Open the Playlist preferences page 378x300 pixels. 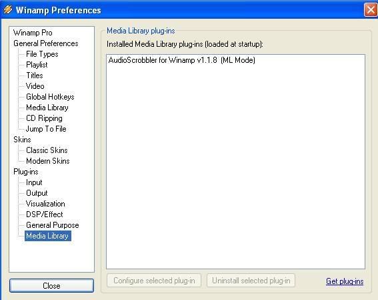point(37,65)
